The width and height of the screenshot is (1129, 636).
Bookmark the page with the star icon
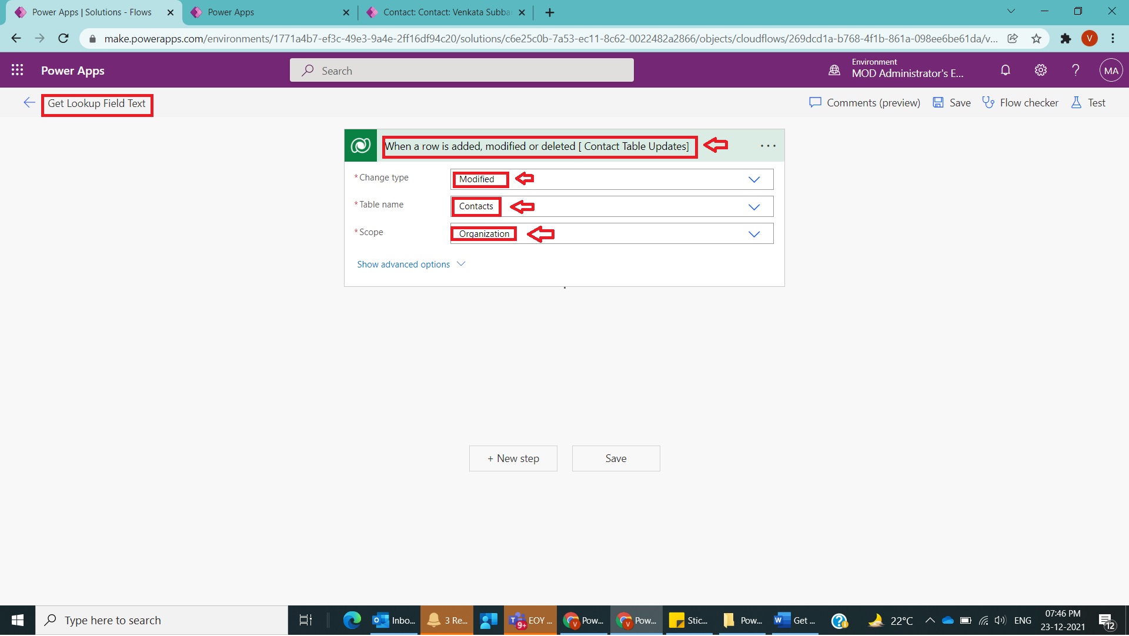click(1036, 38)
